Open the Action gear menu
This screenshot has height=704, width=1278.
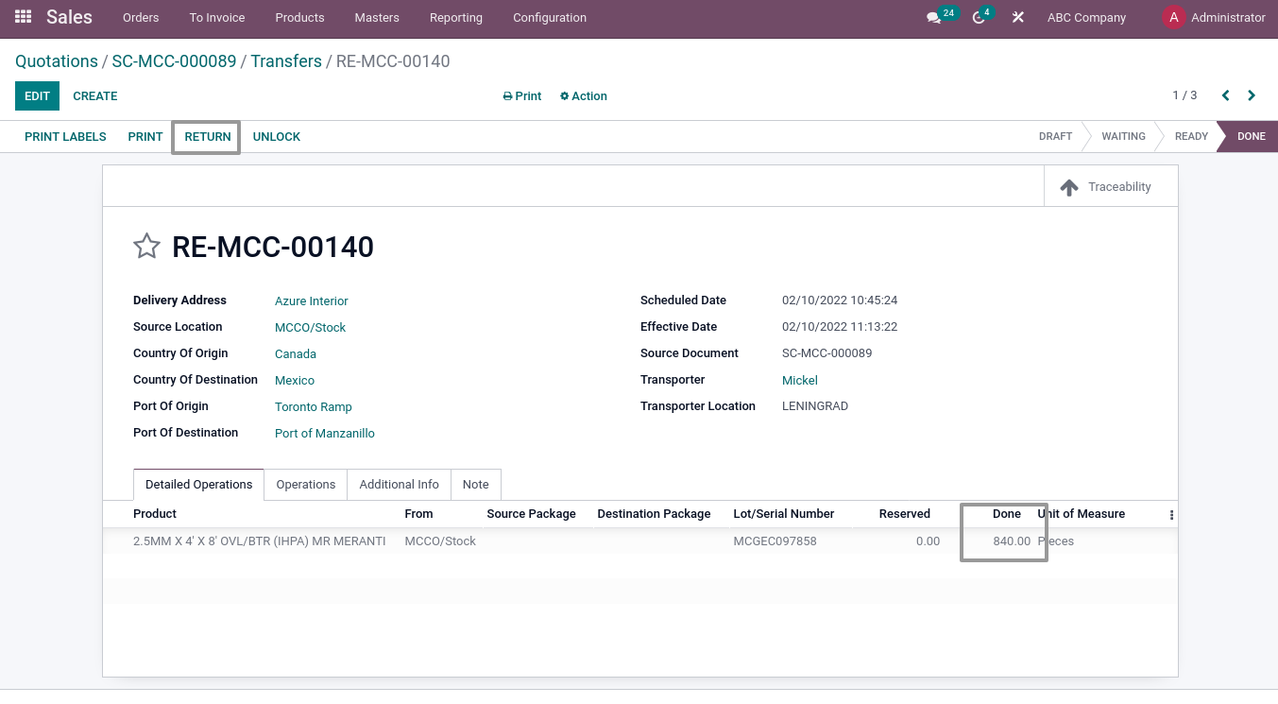tap(583, 95)
